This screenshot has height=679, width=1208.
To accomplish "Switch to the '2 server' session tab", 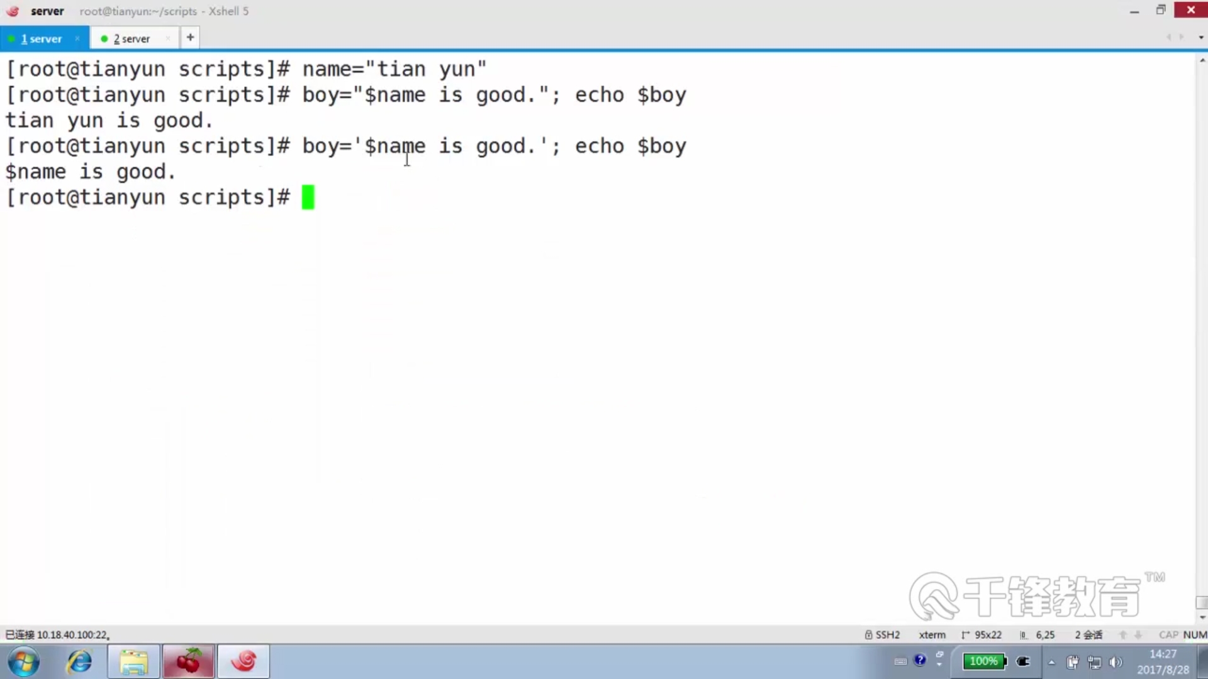I will [x=131, y=38].
